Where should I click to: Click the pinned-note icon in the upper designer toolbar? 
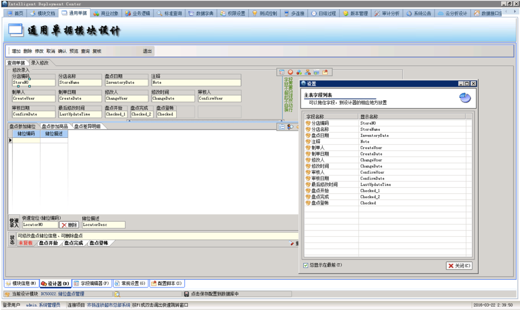pyautogui.click(x=325, y=72)
